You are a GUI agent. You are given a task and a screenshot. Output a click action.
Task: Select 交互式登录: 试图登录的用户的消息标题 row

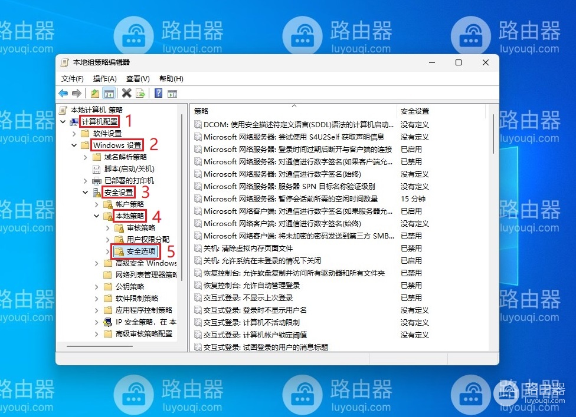click(266, 347)
